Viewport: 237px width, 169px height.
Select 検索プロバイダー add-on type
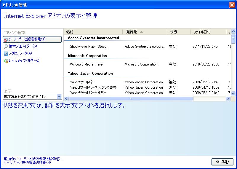tap(23, 46)
